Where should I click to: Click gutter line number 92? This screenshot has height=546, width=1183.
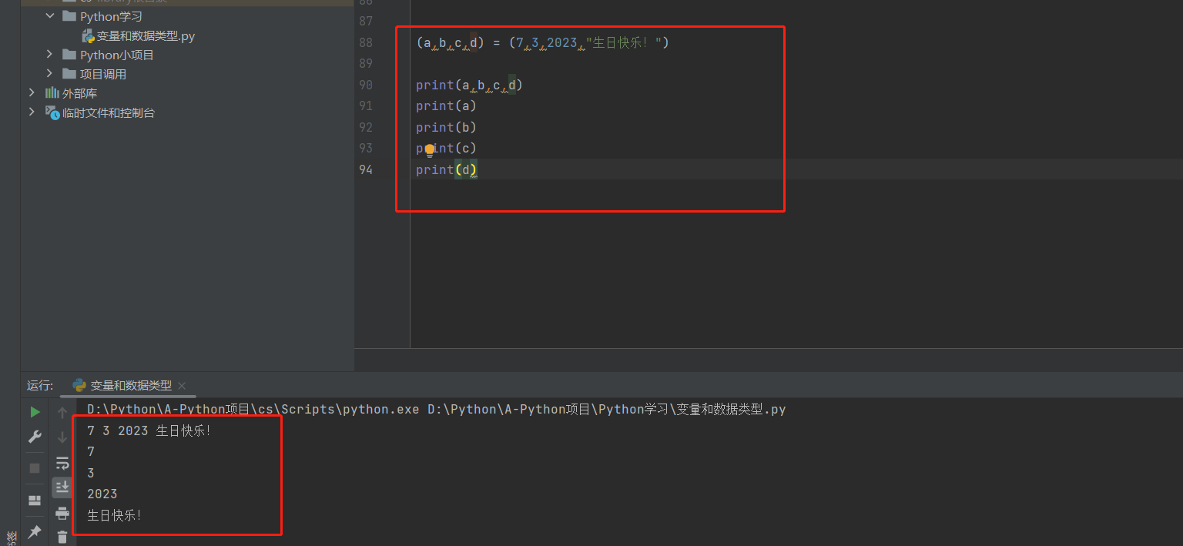(366, 128)
